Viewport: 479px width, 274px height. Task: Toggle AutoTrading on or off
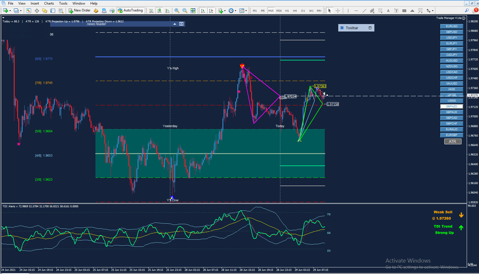(x=130, y=11)
